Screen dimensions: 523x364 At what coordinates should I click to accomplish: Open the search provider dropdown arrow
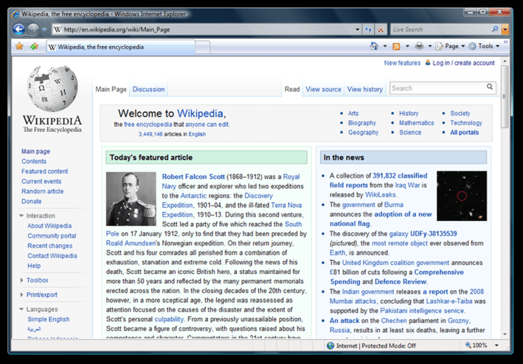coord(505,29)
